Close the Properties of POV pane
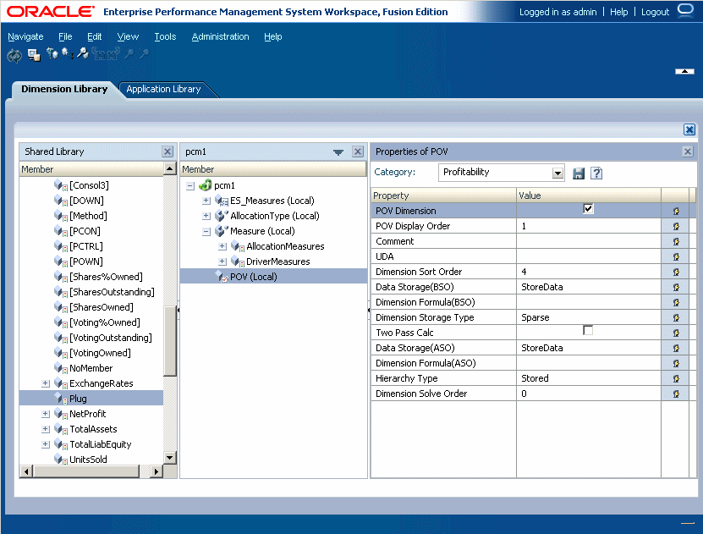 click(x=688, y=151)
